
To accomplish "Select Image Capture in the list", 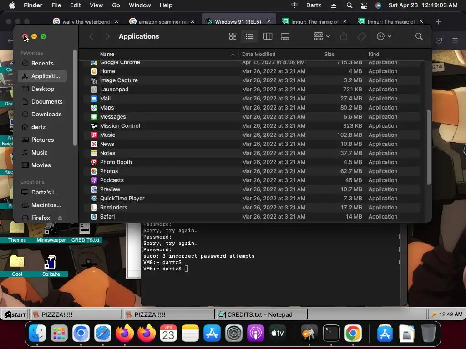I will [252, 80].
